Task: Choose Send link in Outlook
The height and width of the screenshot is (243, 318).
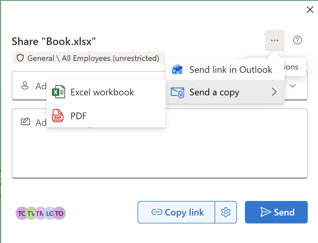Action: (x=225, y=70)
